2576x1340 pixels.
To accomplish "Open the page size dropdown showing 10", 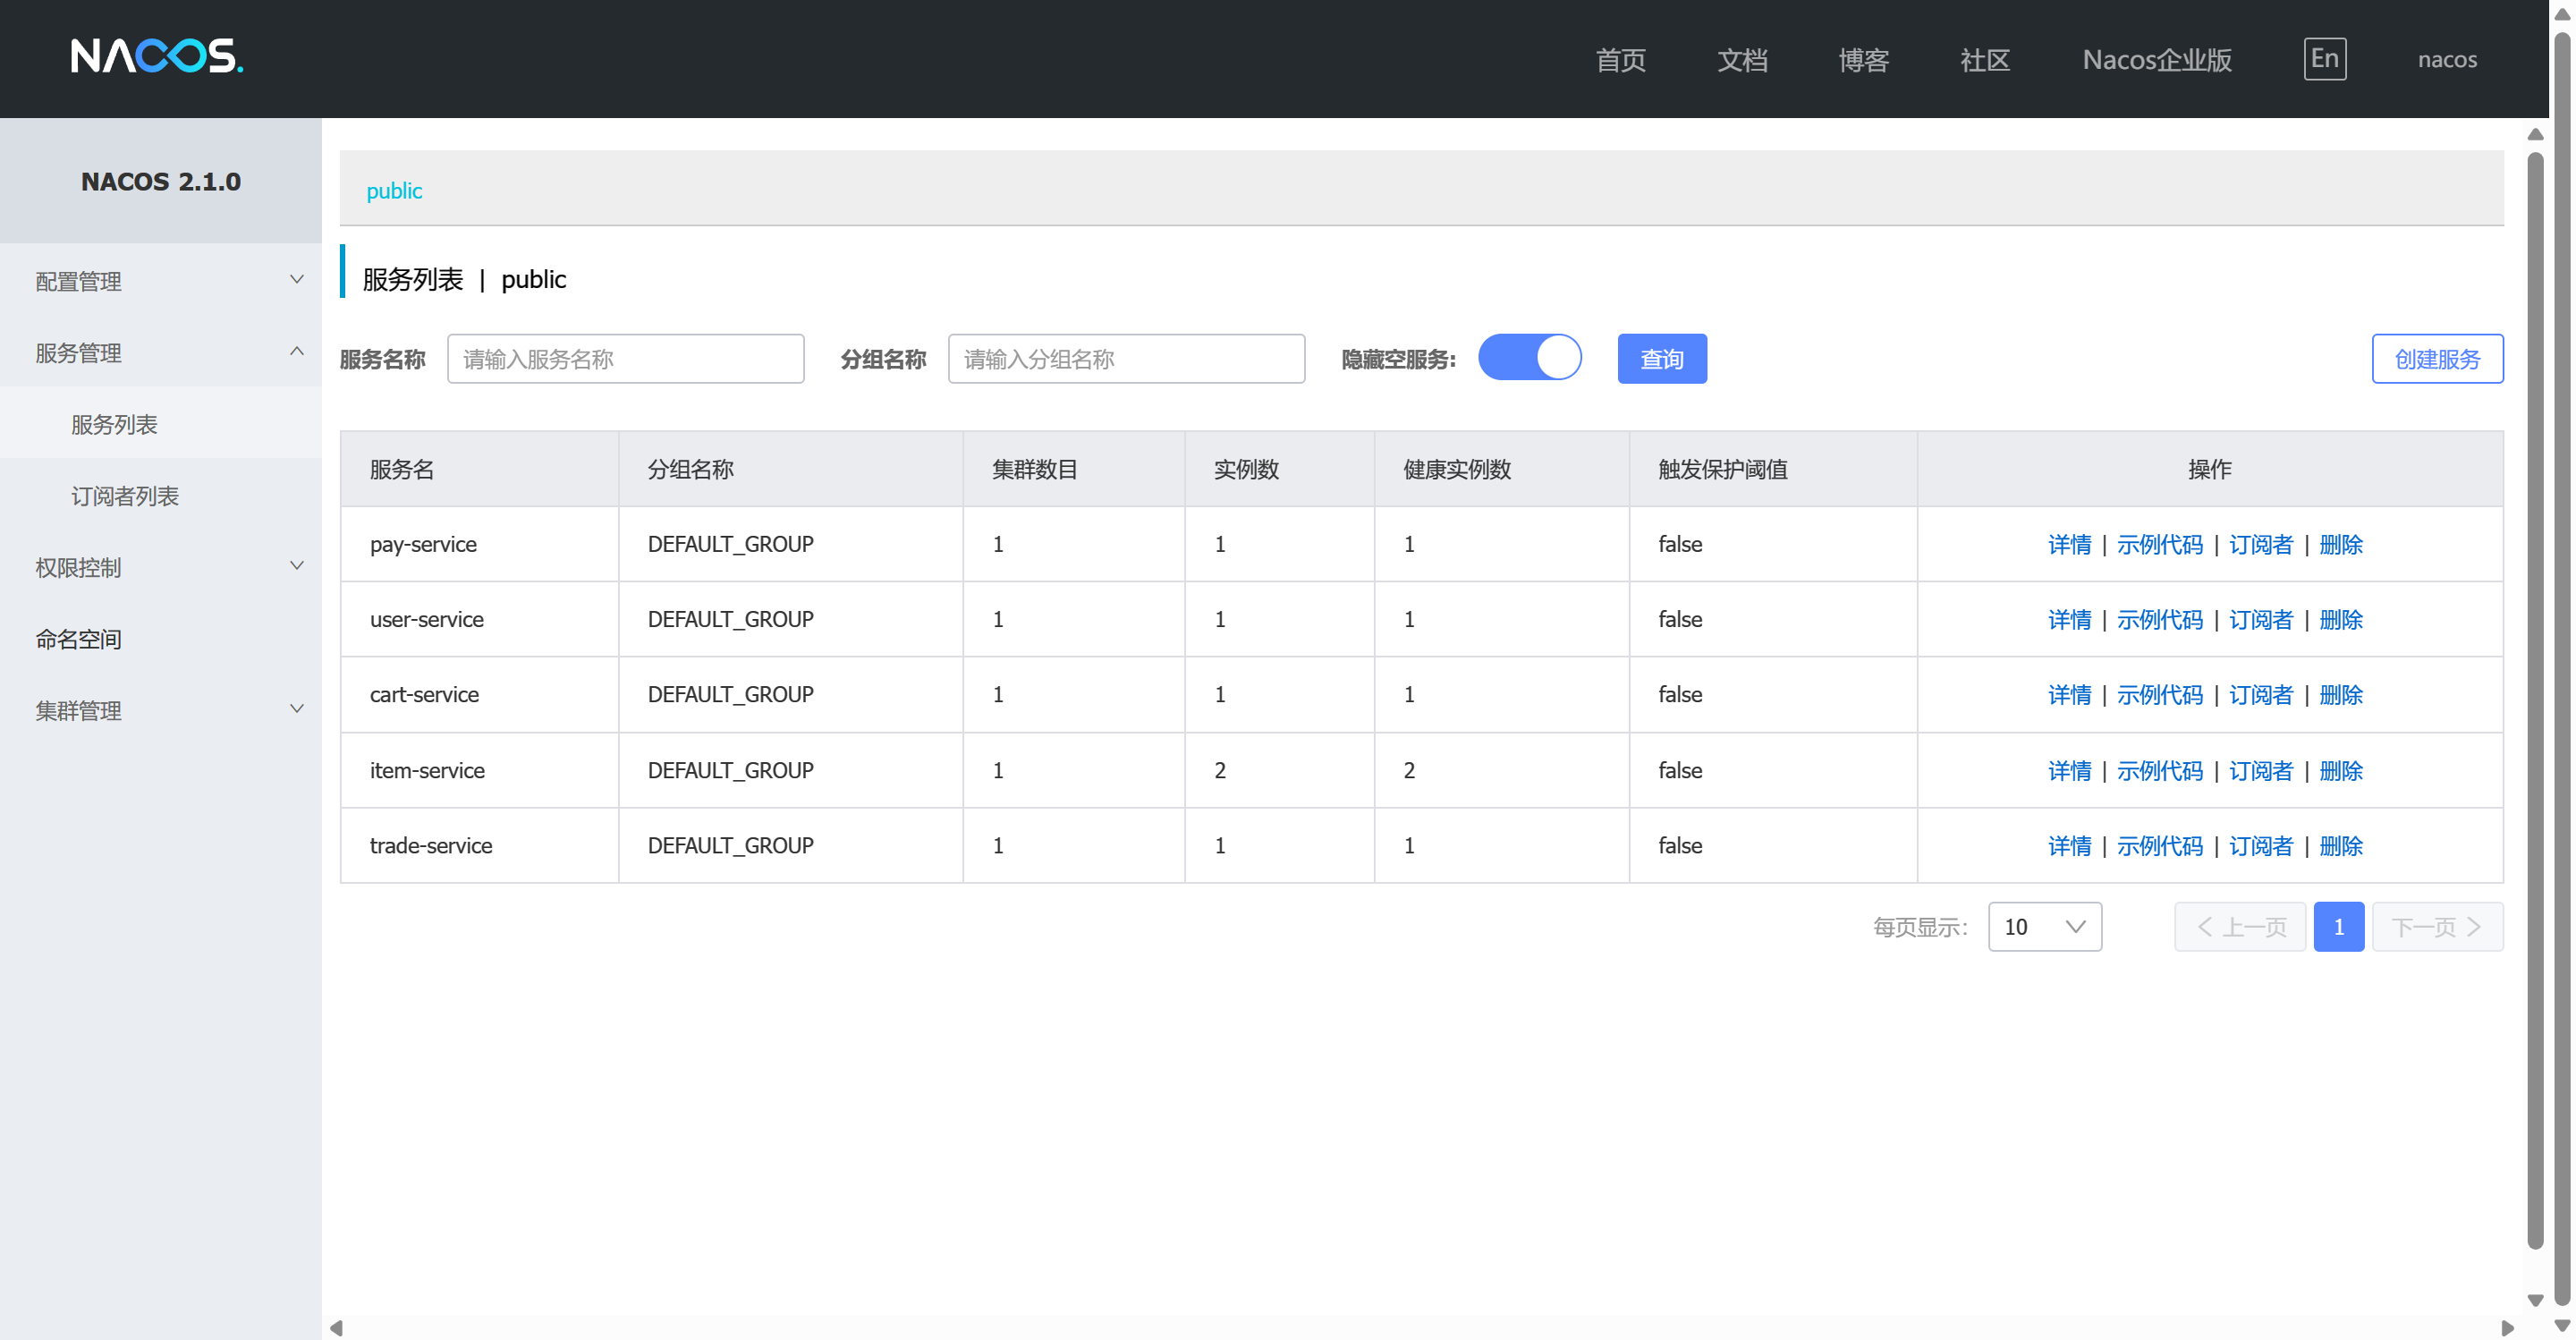I will [x=2044, y=927].
